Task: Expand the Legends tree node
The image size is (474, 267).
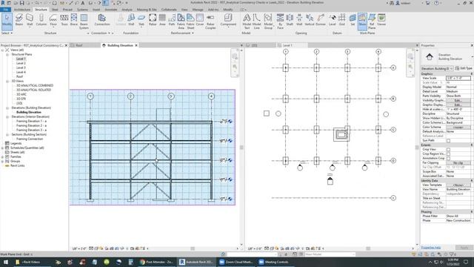Action: click(x=3, y=143)
